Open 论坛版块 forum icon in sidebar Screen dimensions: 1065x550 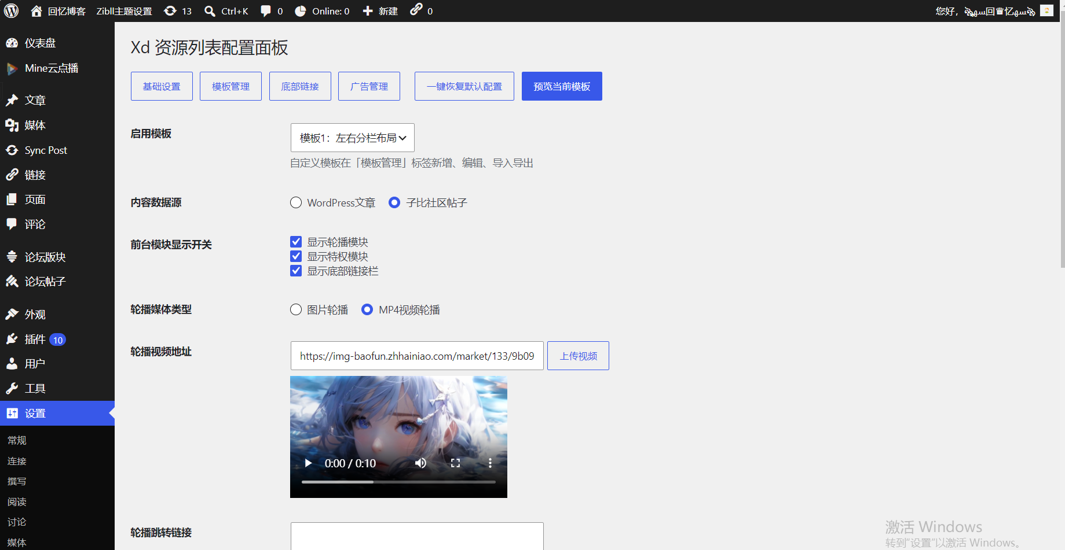(12, 257)
